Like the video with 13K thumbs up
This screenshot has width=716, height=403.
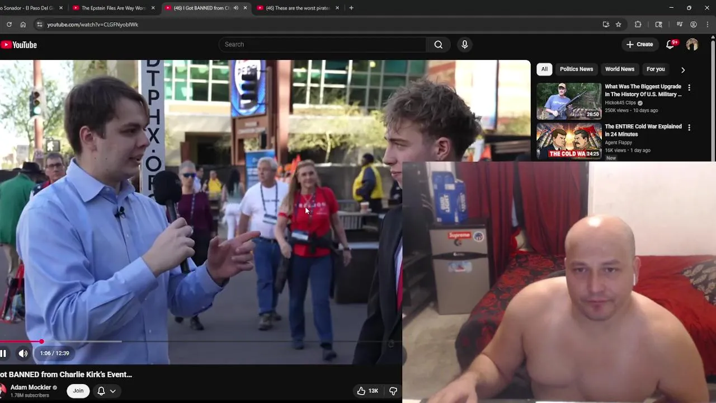point(368,391)
